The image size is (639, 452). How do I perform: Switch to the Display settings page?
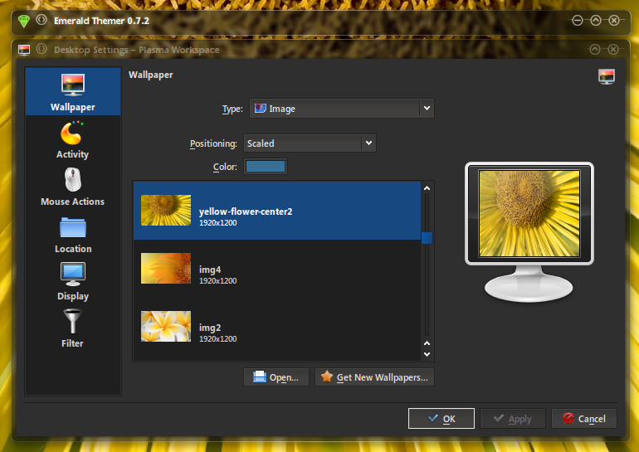coord(73,282)
